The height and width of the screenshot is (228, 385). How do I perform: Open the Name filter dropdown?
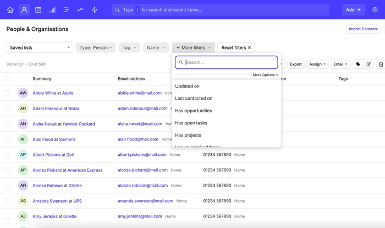156,48
